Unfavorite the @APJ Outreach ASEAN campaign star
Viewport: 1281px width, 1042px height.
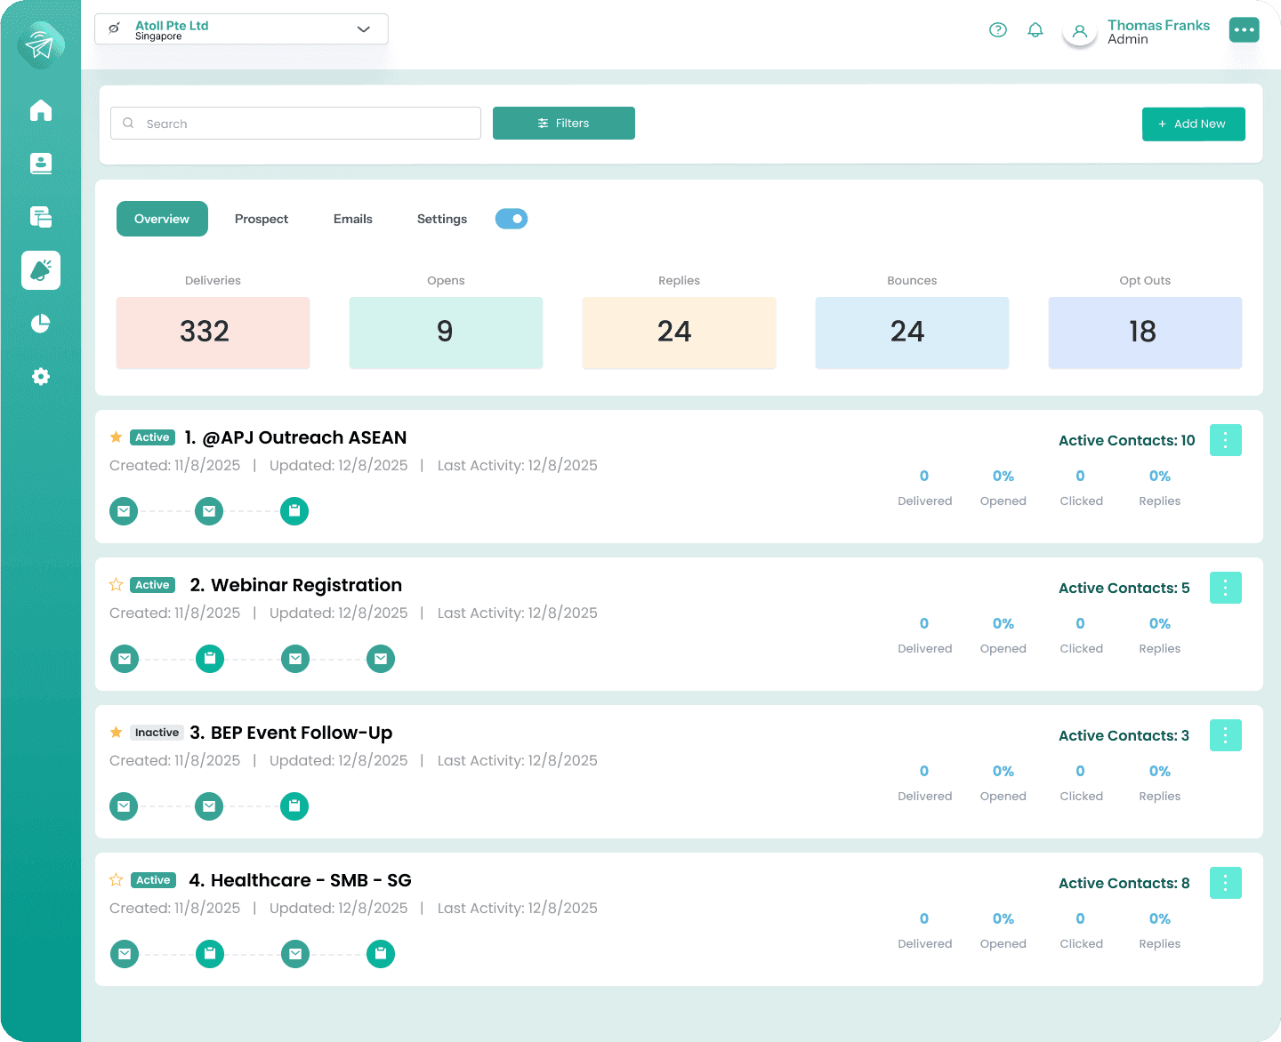[x=116, y=437]
